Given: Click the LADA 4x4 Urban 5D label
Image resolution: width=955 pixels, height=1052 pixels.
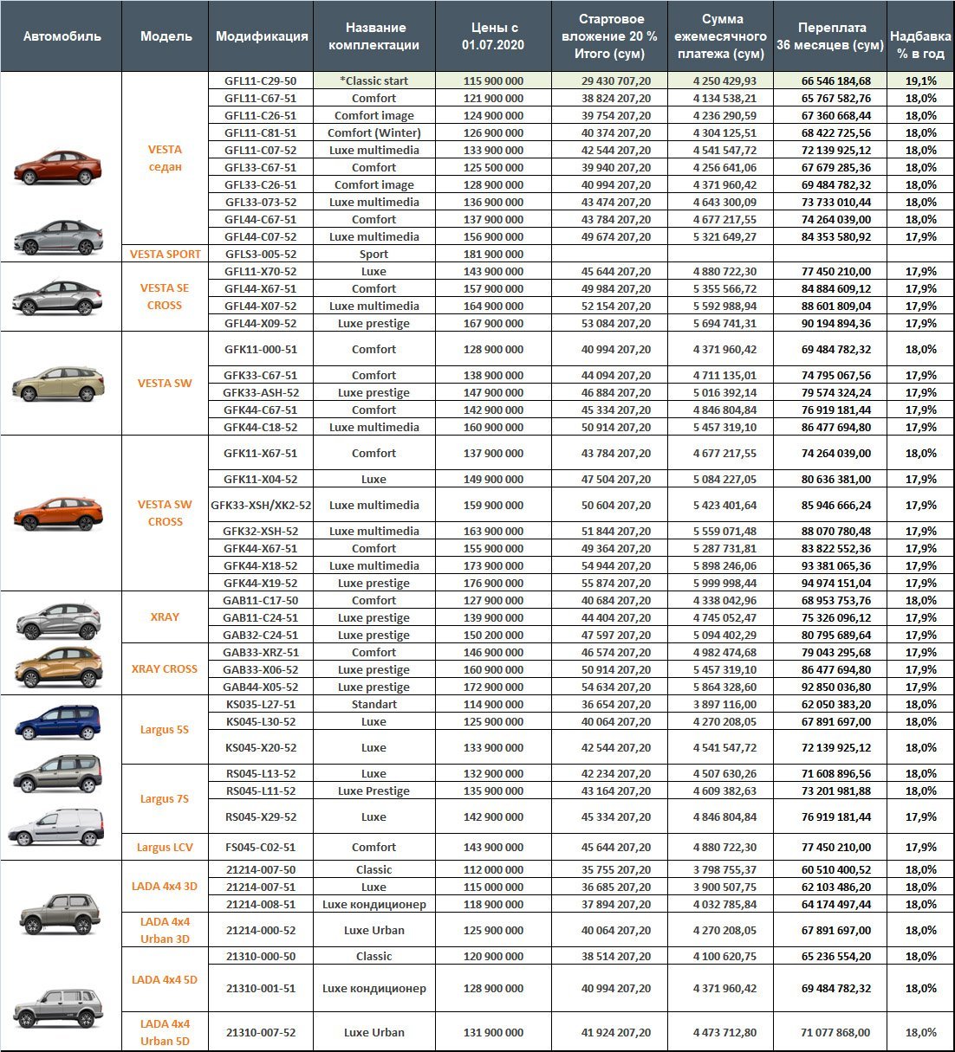Looking at the screenshot, I should click(x=165, y=1032).
